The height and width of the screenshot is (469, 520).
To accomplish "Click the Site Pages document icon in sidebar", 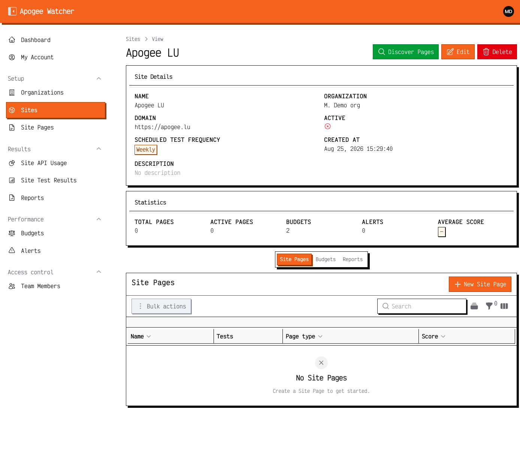I will 12,127.
